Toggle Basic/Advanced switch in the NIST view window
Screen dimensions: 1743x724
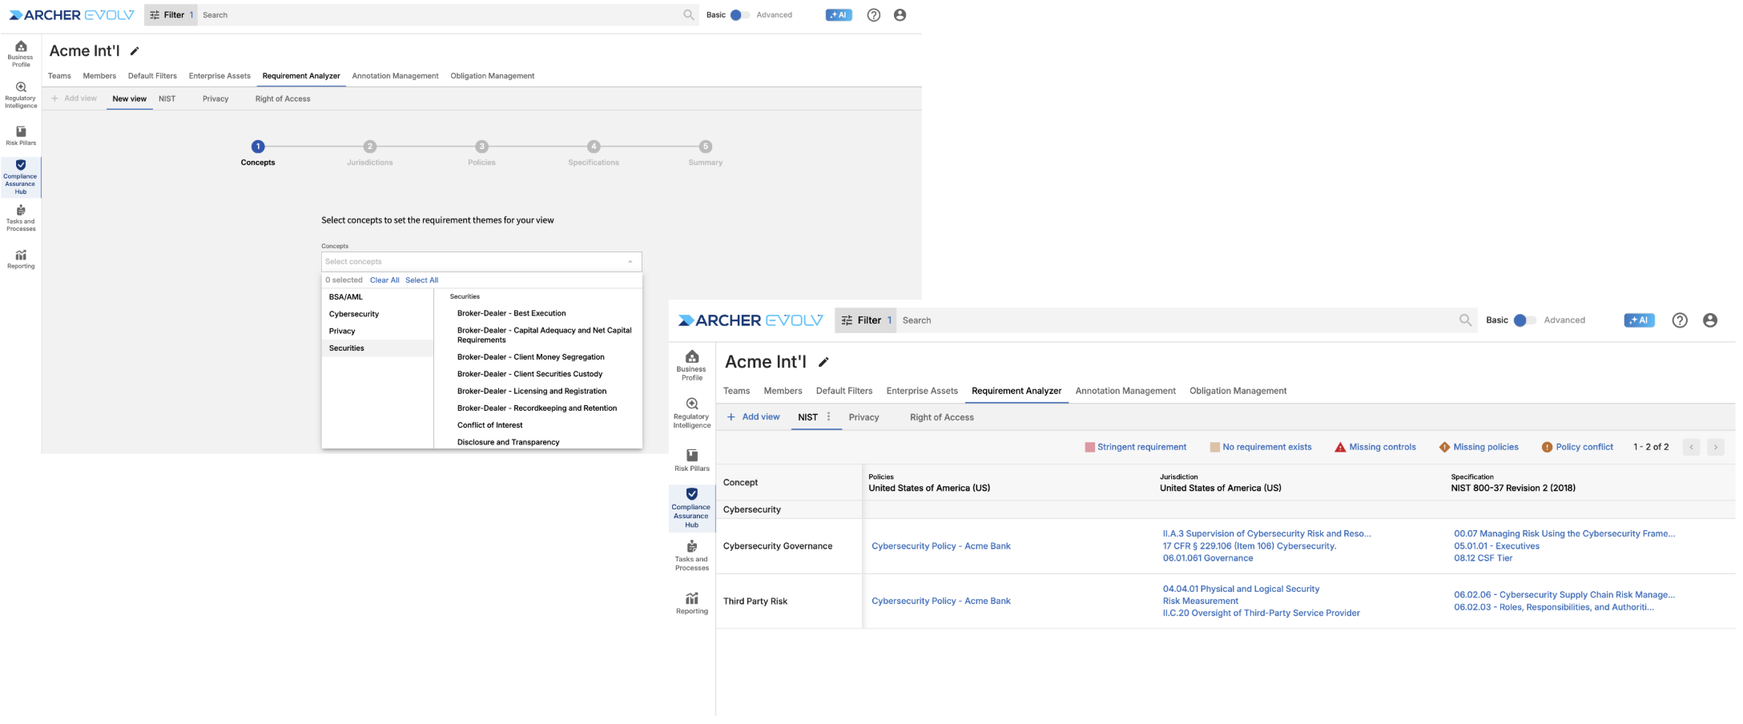pos(1524,320)
